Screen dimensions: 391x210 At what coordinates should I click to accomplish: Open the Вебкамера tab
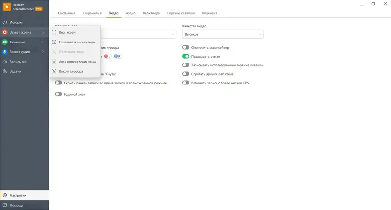pos(152,13)
